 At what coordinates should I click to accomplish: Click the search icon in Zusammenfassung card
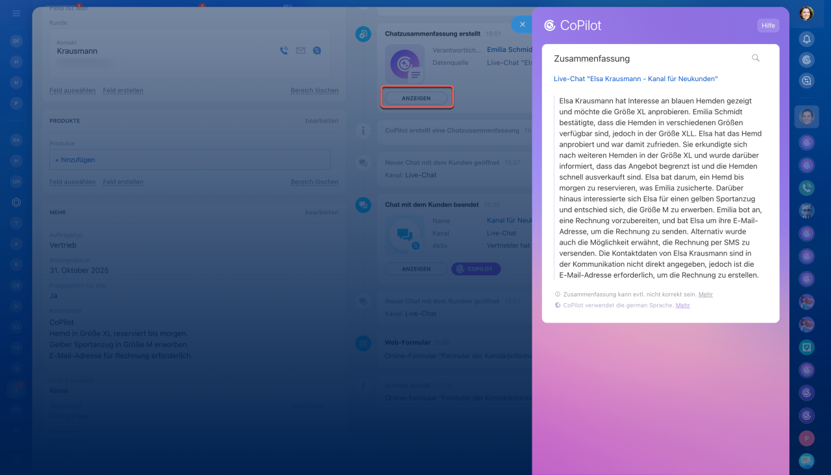tap(756, 58)
